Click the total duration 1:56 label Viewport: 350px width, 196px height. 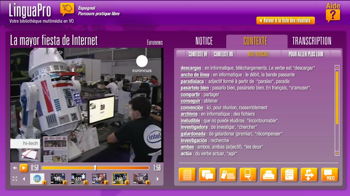click(x=157, y=168)
